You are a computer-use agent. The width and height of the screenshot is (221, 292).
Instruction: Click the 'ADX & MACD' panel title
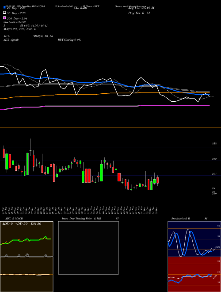pyautogui.click(x=13, y=219)
